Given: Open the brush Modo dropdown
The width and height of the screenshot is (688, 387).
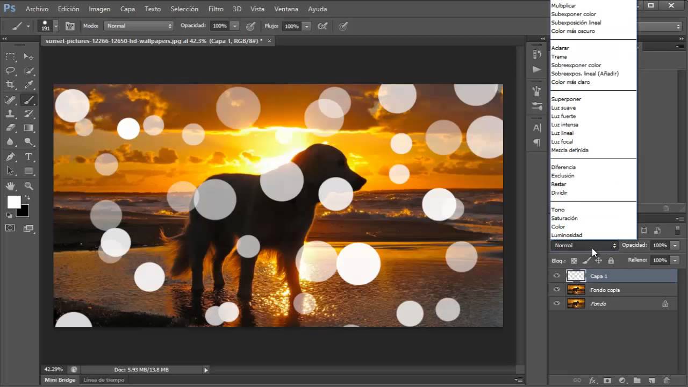Looking at the screenshot, I should pos(139,26).
